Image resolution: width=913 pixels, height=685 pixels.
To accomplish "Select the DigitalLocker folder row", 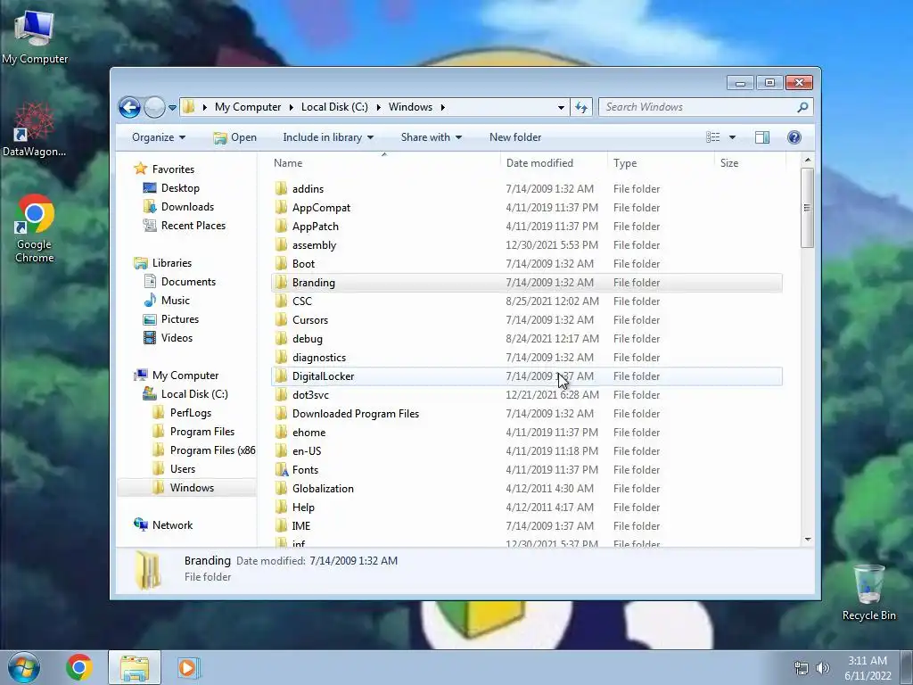I will tap(527, 376).
